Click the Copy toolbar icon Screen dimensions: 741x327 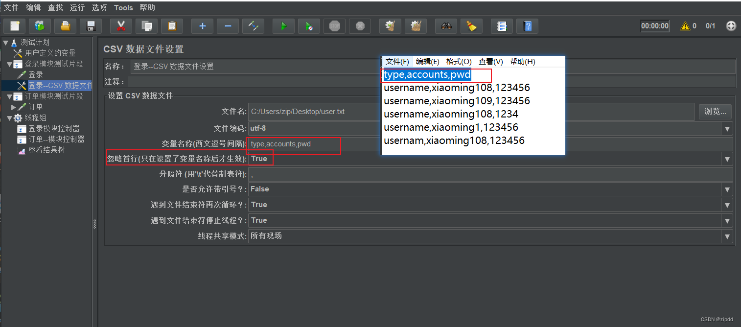(x=146, y=26)
